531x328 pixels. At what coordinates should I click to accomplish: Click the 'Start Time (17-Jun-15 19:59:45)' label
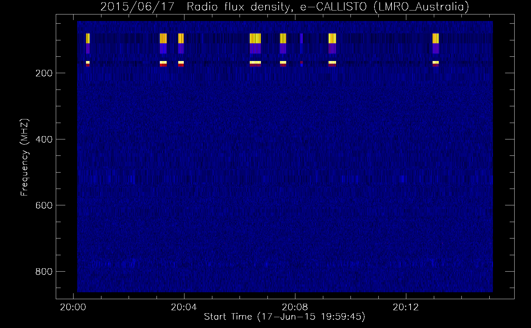(x=285, y=317)
